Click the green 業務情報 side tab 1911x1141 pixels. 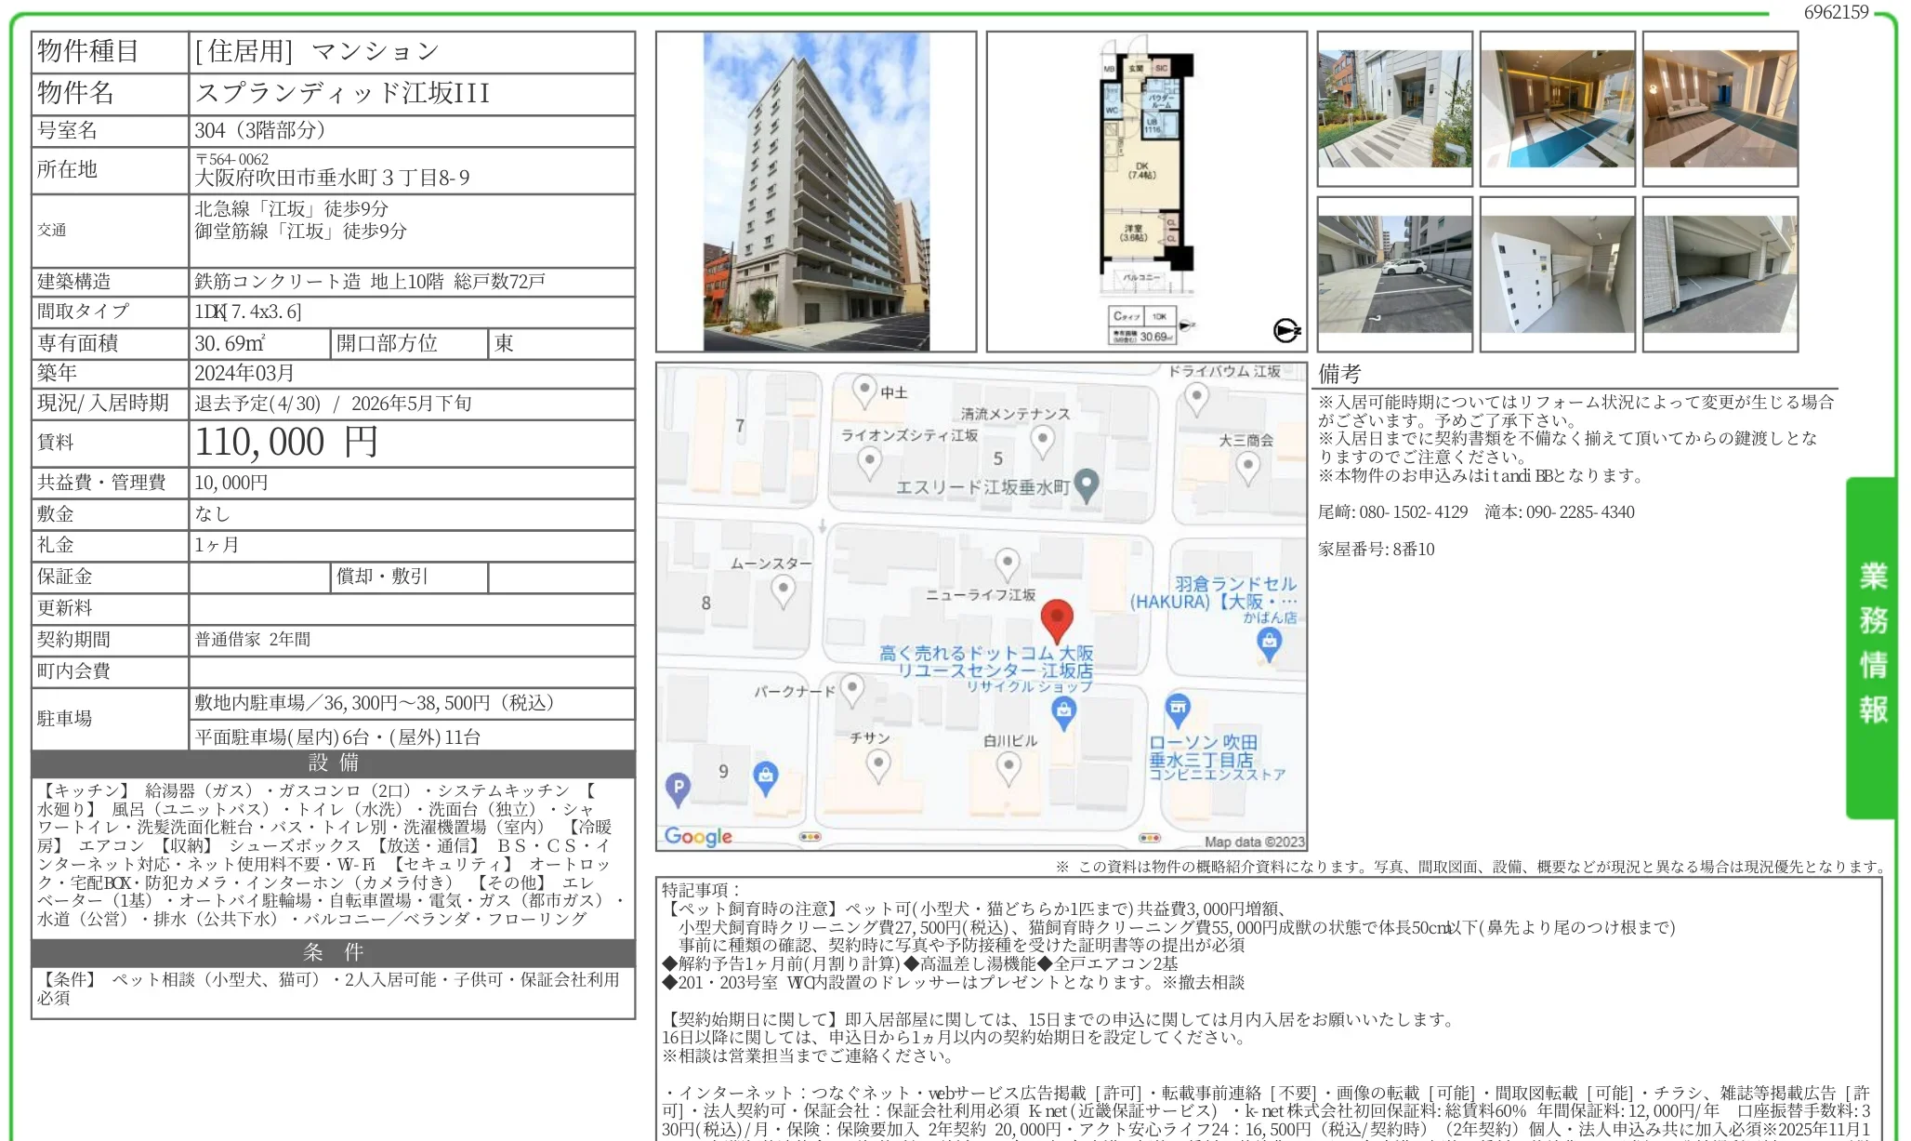1872,645
